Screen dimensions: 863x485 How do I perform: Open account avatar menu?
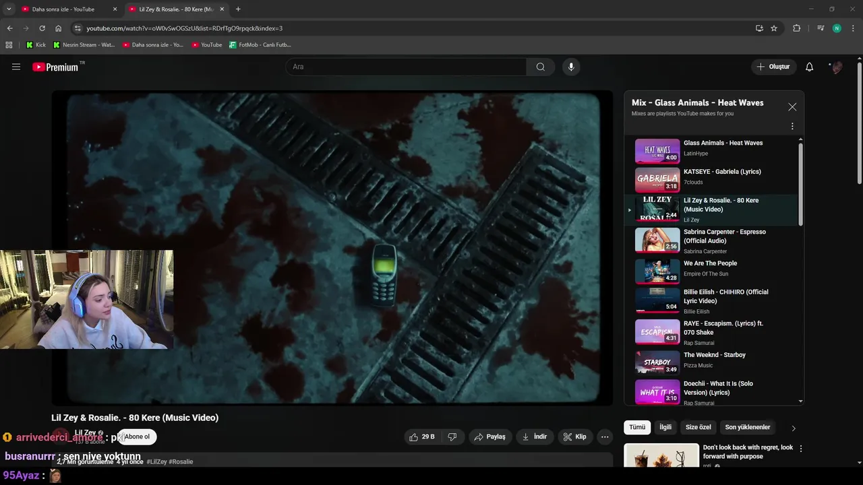[x=837, y=67]
